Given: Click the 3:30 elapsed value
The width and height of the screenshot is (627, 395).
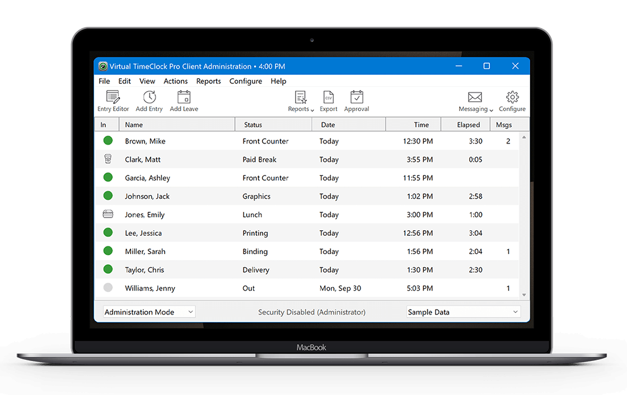Looking at the screenshot, I should [x=475, y=141].
